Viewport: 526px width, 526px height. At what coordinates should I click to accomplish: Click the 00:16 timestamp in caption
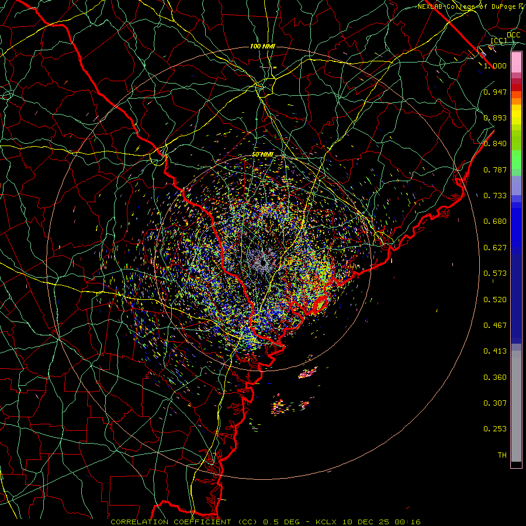pyautogui.click(x=407, y=522)
